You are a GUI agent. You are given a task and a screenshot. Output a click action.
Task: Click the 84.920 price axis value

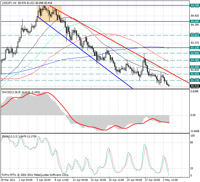pos(195,16)
